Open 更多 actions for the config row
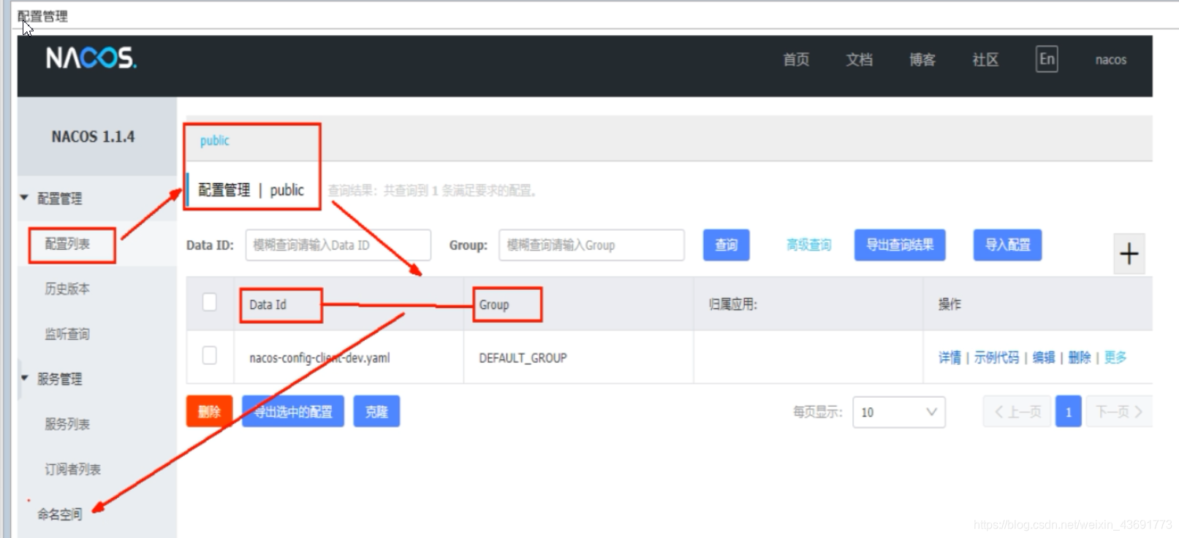1179x538 pixels. [x=1115, y=358]
